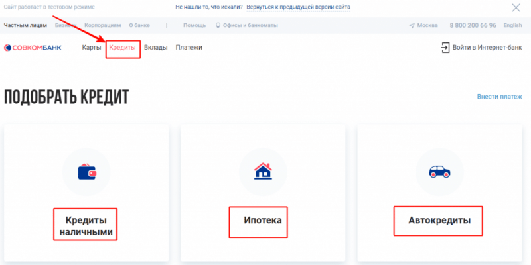Click the location arrow icon beside Москва
The width and height of the screenshot is (531, 265).
coord(412,25)
